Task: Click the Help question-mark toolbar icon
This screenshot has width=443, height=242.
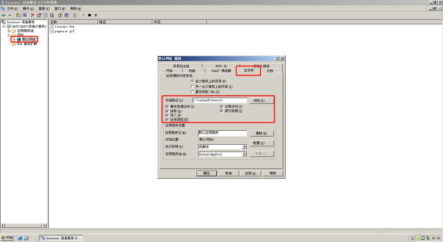Action: coord(60,15)
